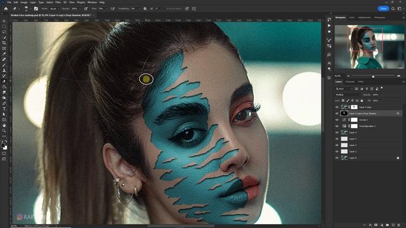Image resolution: width=406 pixels, height=228 pixels.
Task: Open the Actions panel play icon
Action: point(329,25)
